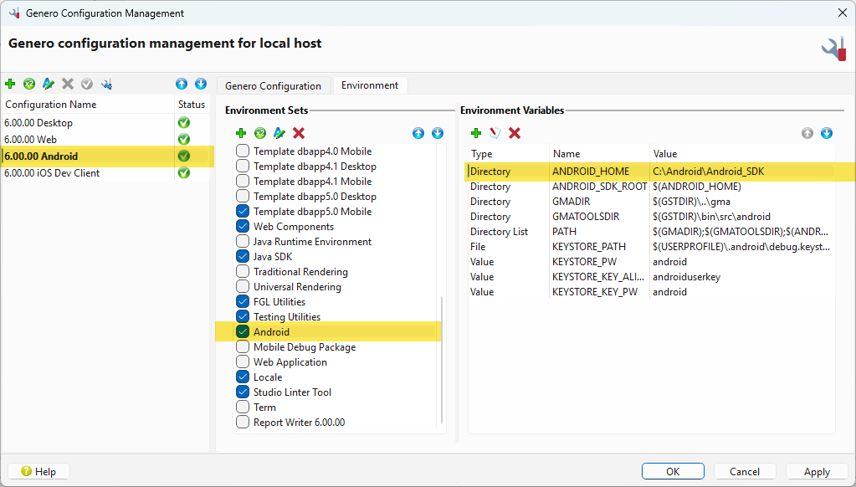Duplicate the selected configuration with x2 icon
The image size is (856, 487).
pyautogui.click(x=29, y=85)
